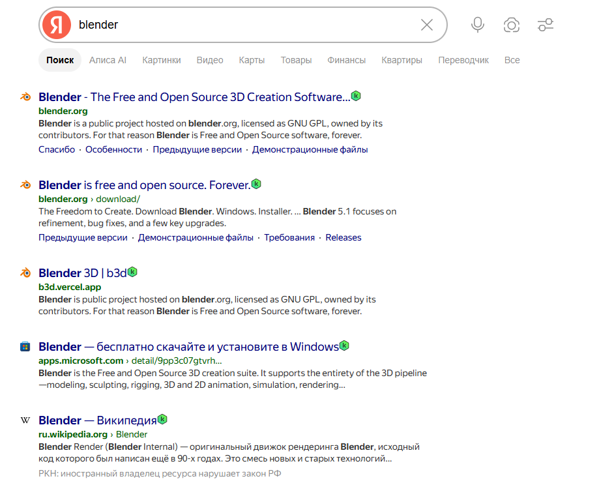
Task: Open the 'Blender — Википедия' result
Action: point(98,420)
